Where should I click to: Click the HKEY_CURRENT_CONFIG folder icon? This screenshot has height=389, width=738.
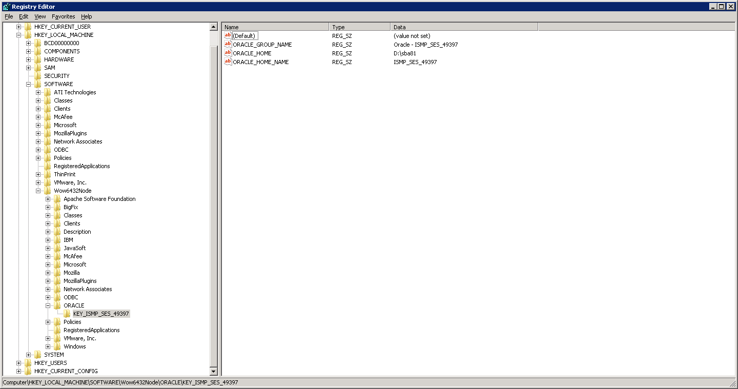pyautogui.click(x=28, y=371)
